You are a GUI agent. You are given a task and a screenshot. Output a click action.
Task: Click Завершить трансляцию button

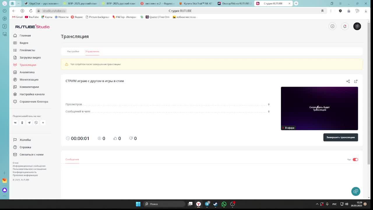[341, 137]
